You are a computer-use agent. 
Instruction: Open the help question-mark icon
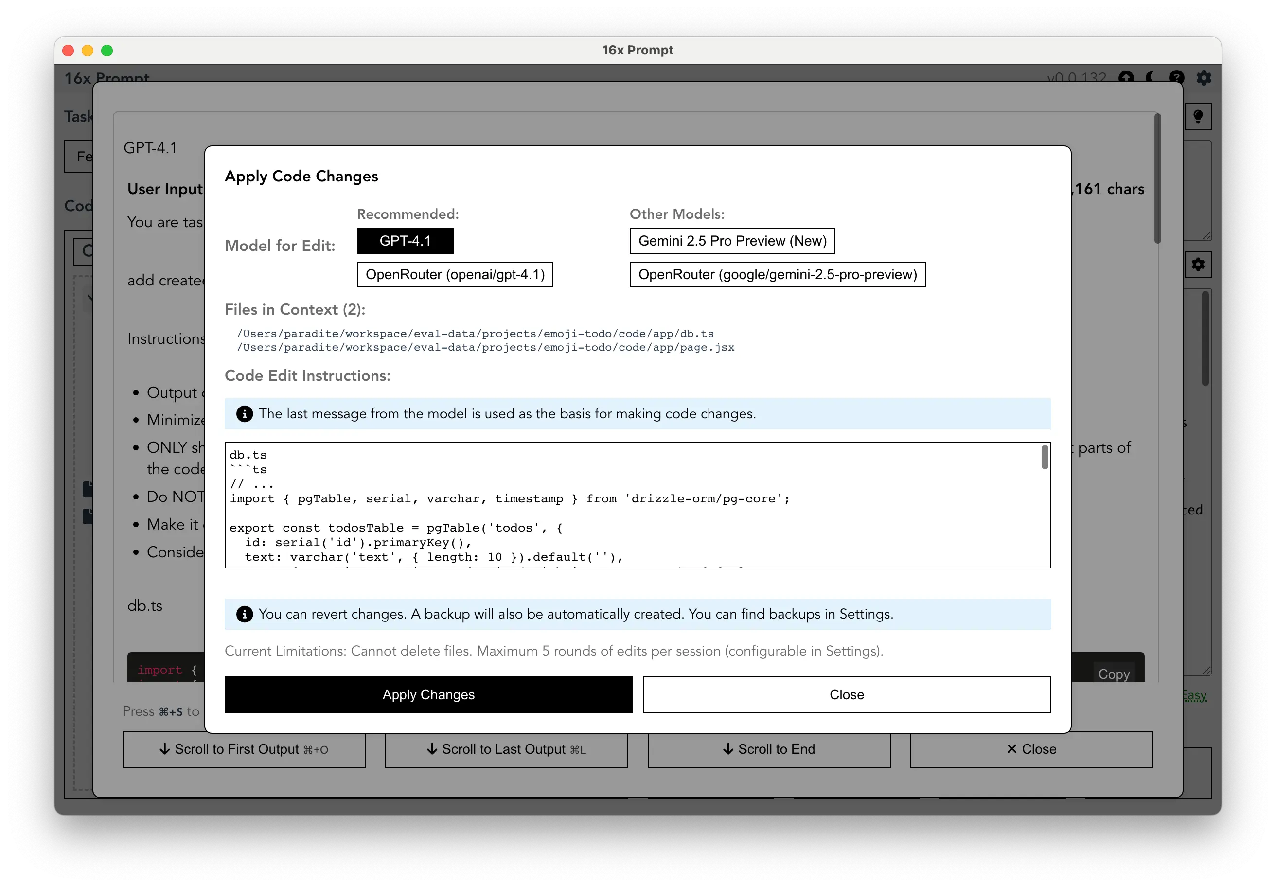click(1176, 78)
